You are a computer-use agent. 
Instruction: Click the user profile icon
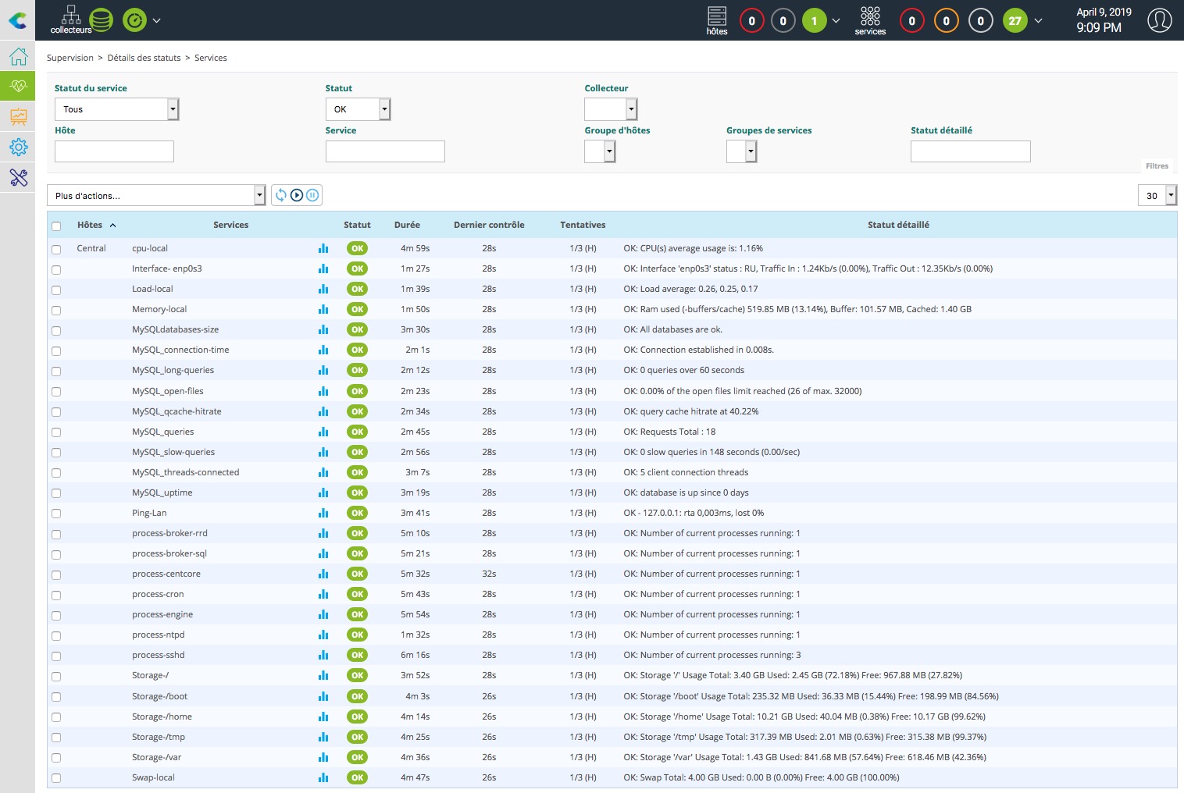pyautogui.click(x=1159, y=20)
